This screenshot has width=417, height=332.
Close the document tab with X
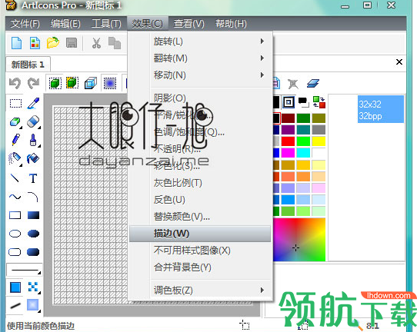(399, 62)
